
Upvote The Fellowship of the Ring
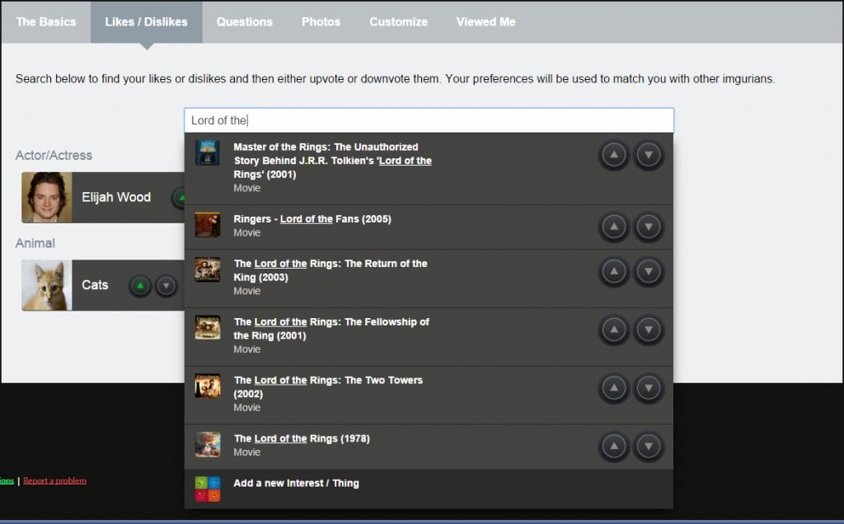[613, 330]
